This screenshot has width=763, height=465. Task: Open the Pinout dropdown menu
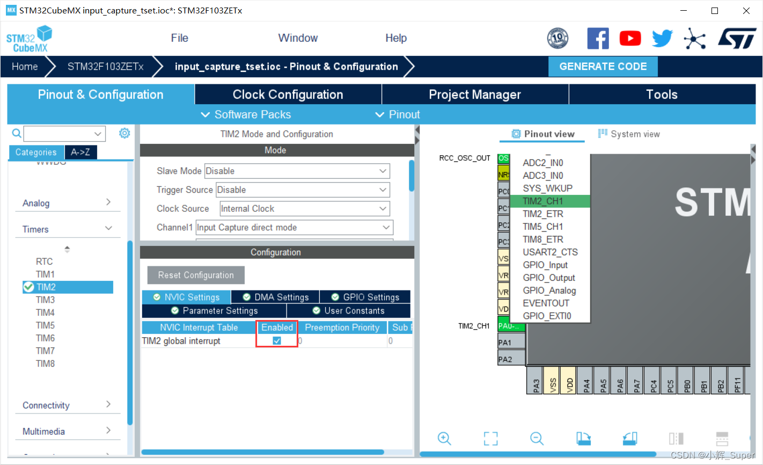tap(398, 114)
